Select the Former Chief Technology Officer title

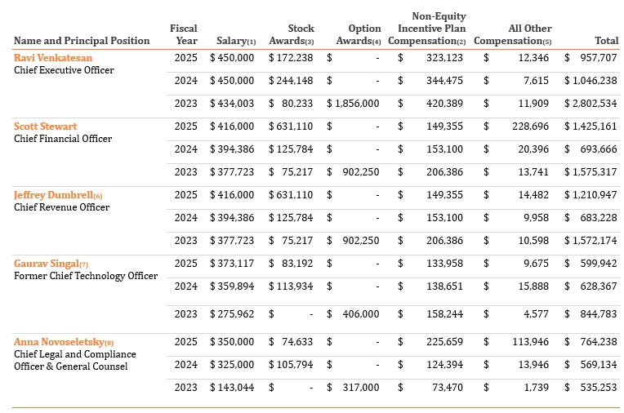pos(86,276)
